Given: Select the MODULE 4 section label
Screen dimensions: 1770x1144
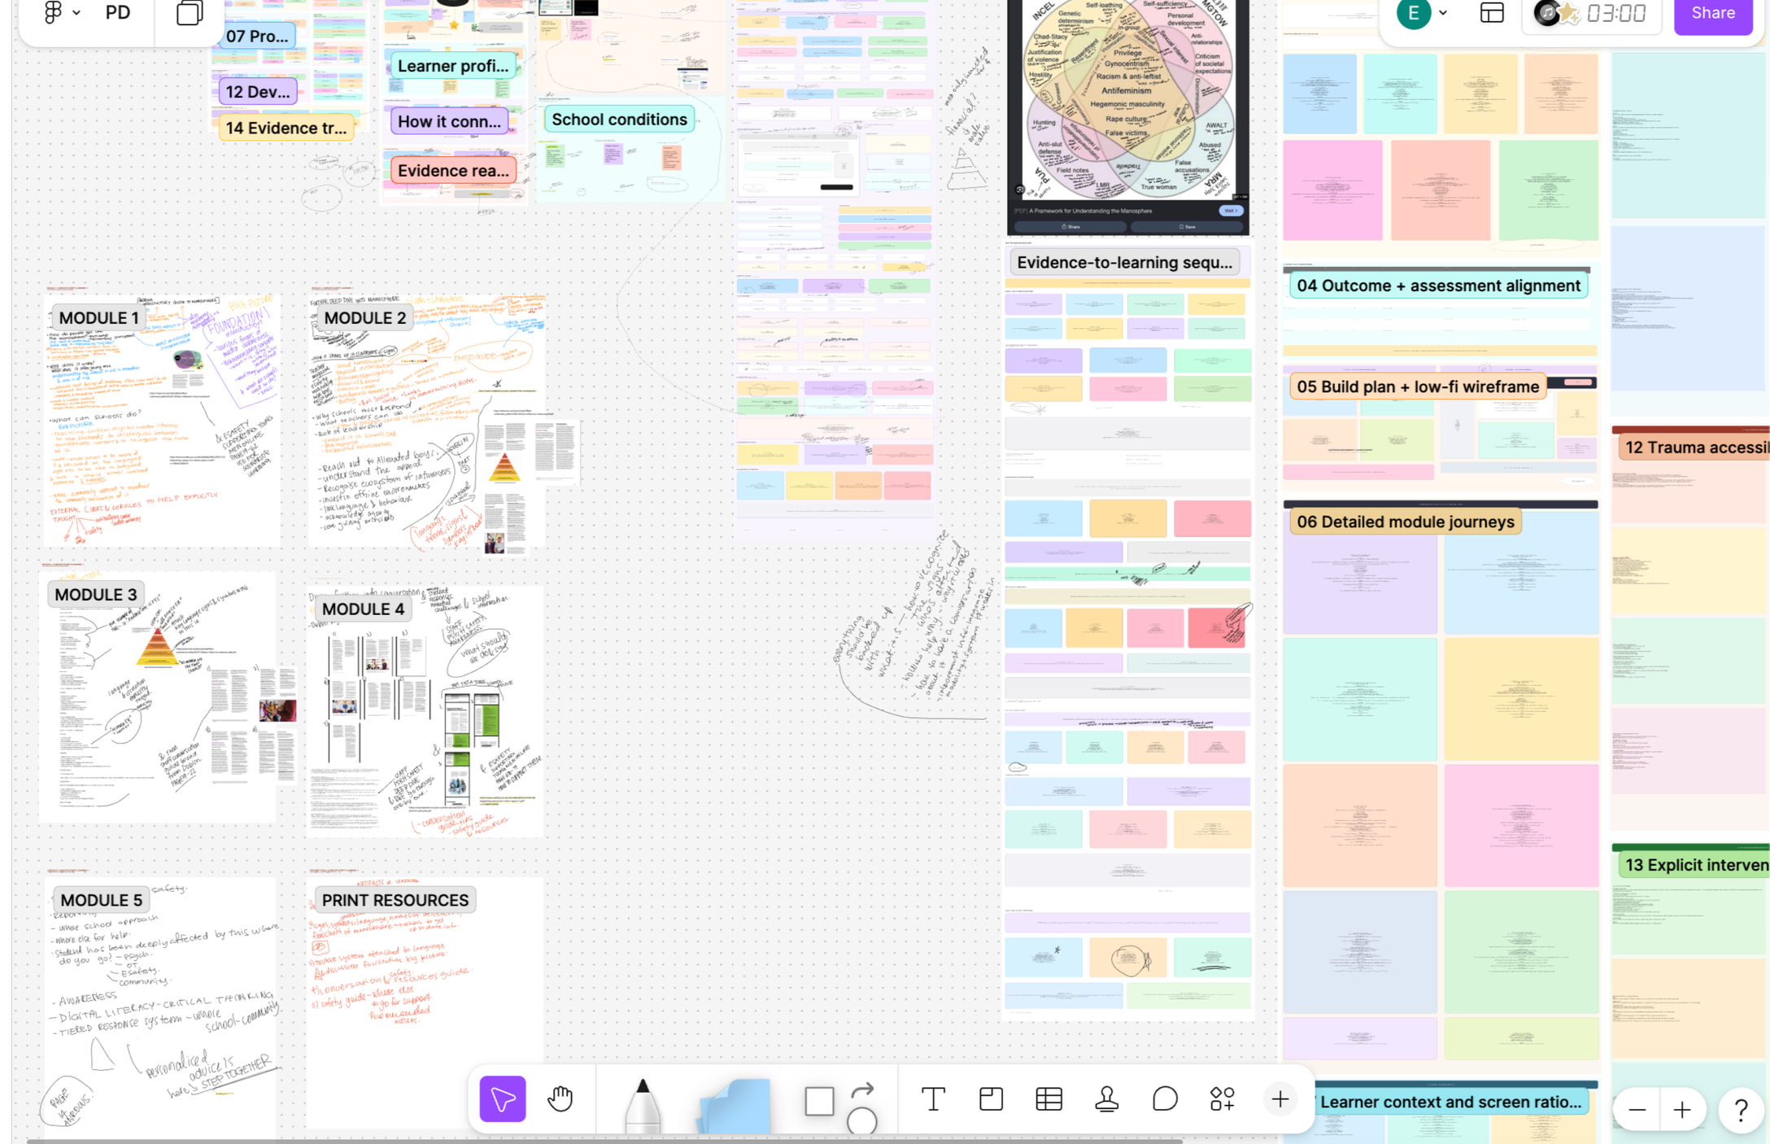Looking at the screenshot, I should coord(363,609).
